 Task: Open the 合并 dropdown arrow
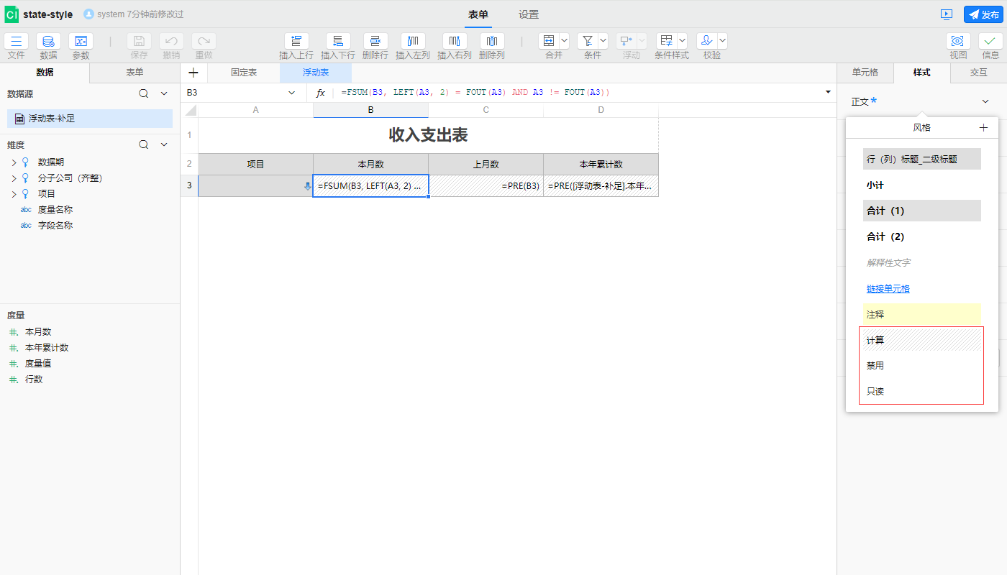(564, 42)
